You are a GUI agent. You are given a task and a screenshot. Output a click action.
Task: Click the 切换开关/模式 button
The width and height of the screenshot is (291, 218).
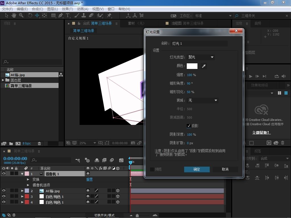105,215
